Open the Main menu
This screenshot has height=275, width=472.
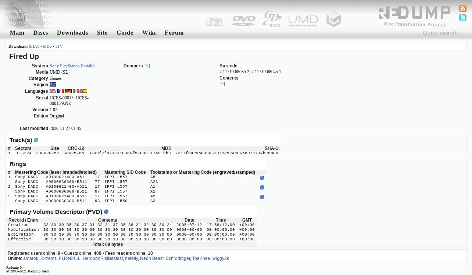(x=17, y=33)
